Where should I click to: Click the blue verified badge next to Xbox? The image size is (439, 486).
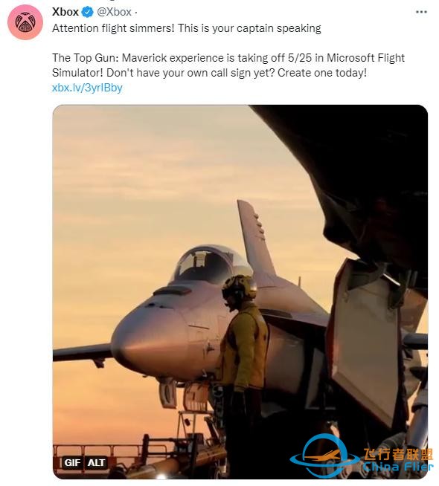[88, 12]
